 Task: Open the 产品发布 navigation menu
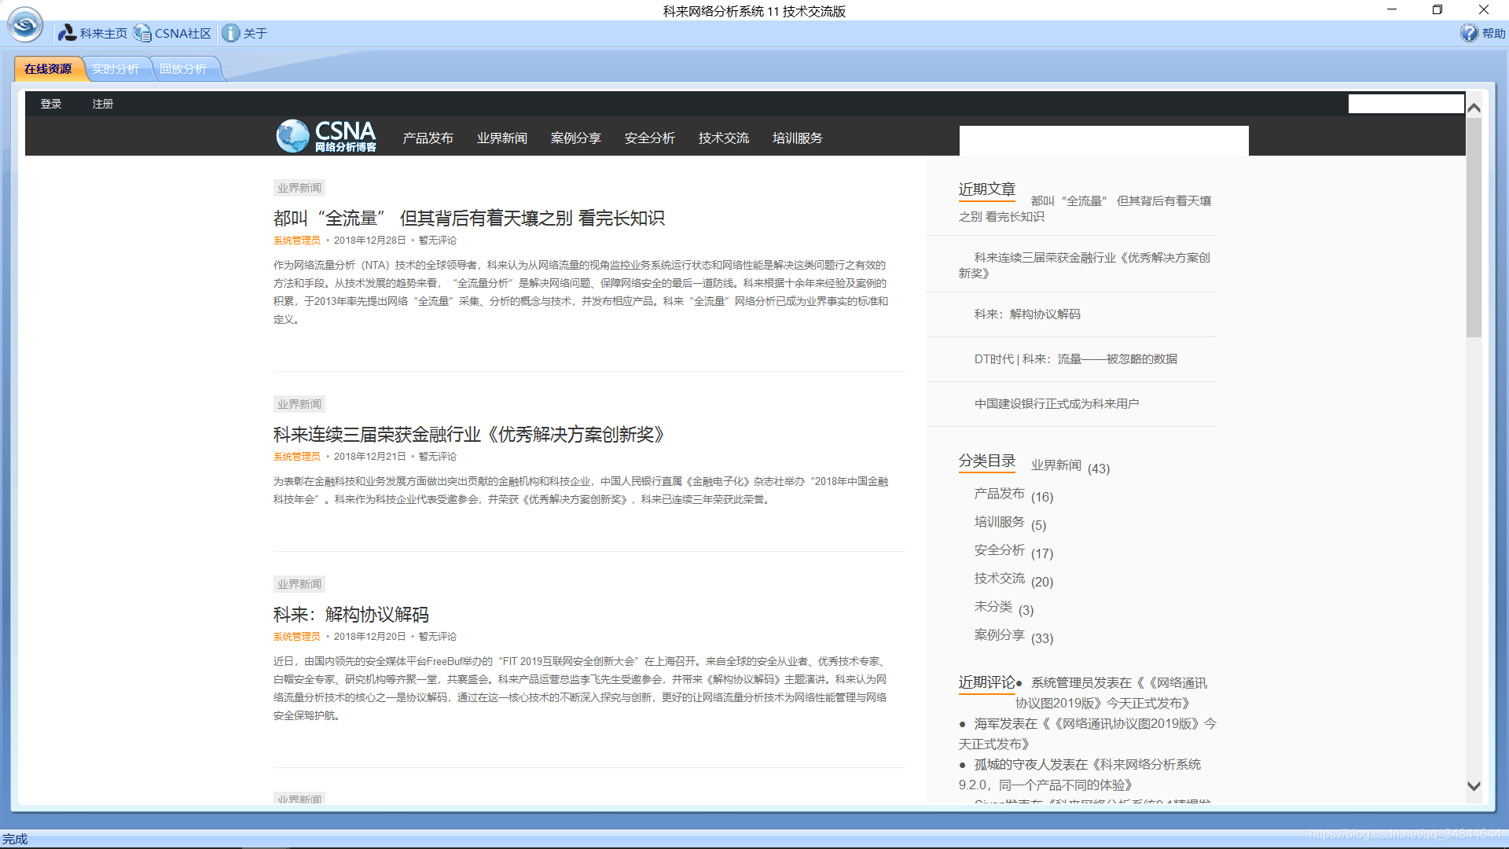428,138
